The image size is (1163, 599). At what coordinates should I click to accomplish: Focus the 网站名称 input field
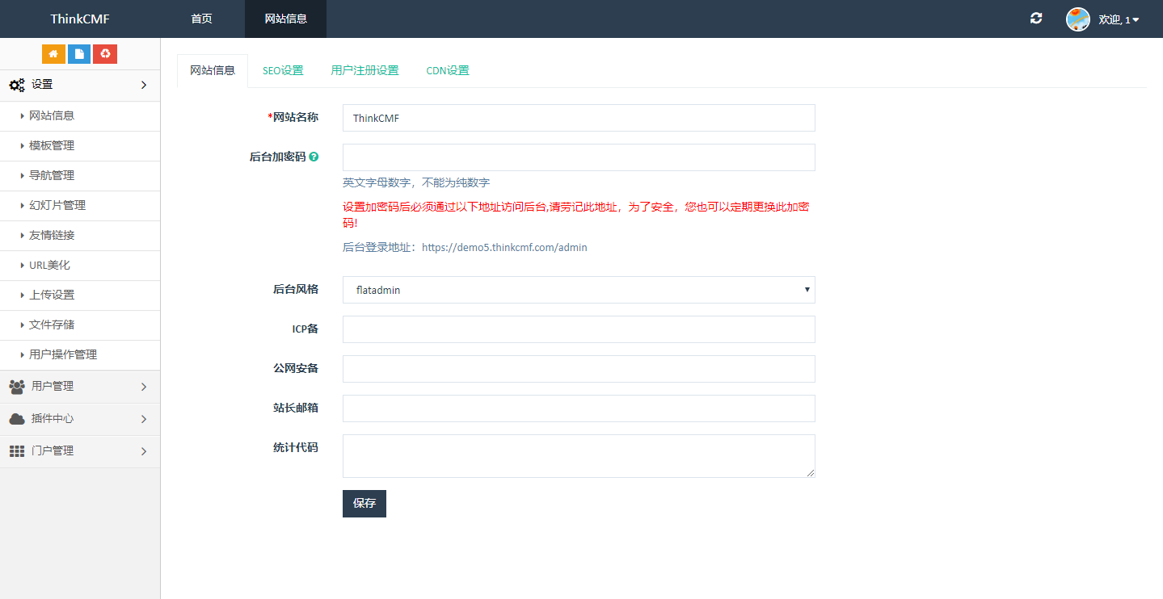(x=579, y=118)
